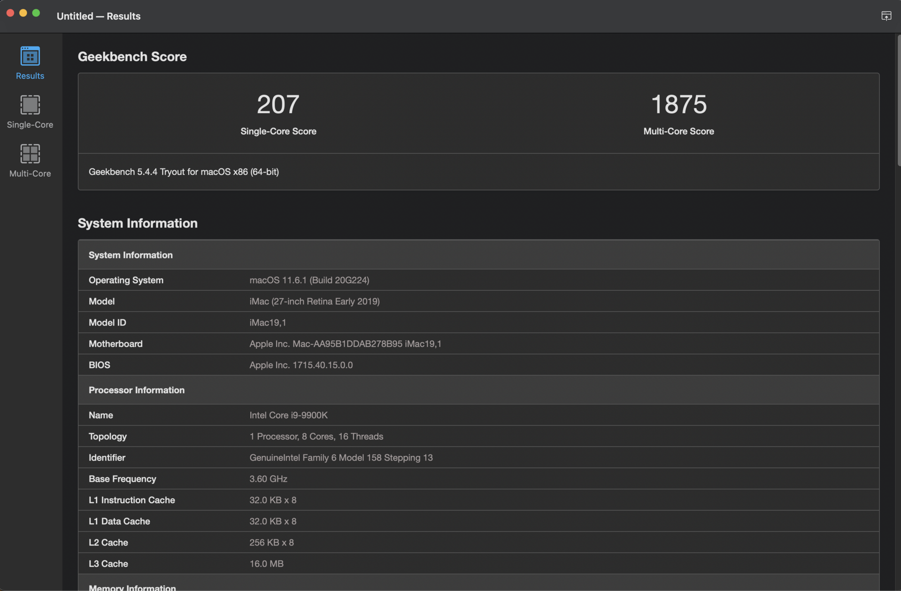Select L1 Data Cache 32.0 KB x 8 value
The image size is (901, 591).
(273, 521)
